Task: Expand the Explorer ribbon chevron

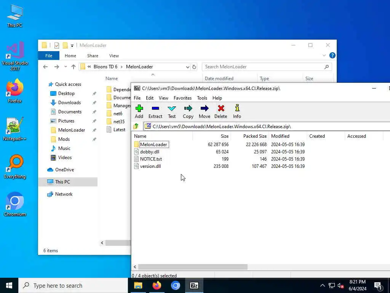Action: pyautogui.click(x=324, y=55)
